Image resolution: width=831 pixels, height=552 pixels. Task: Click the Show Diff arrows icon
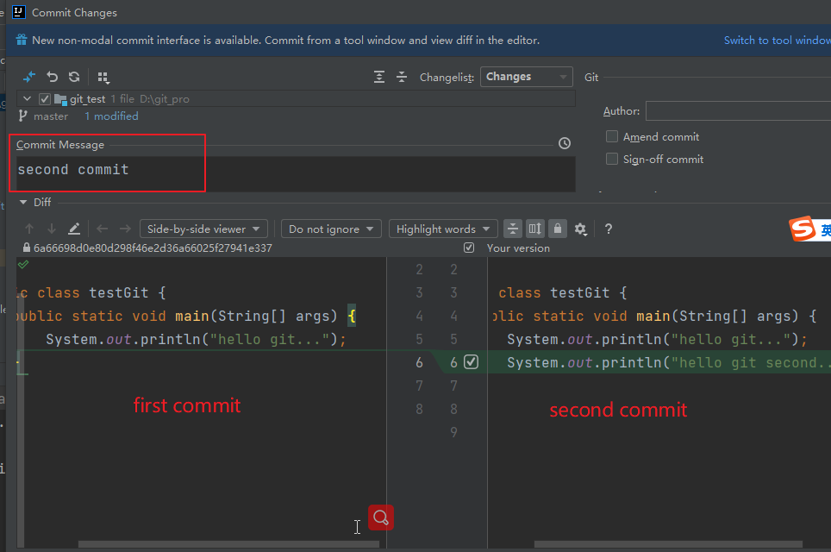pyautogui.click(x=29, y=77)
